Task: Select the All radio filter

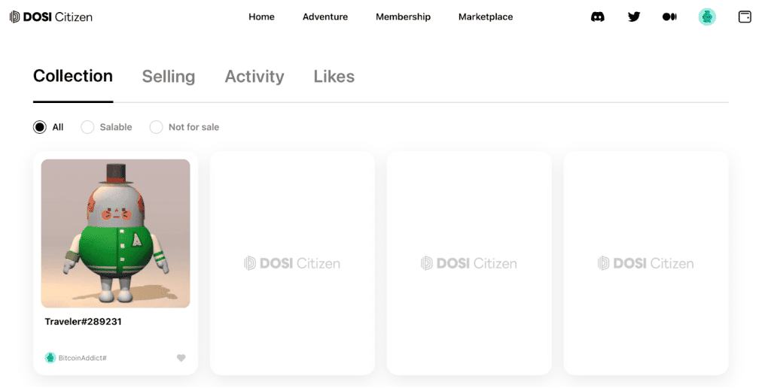Action: (40, 127)
